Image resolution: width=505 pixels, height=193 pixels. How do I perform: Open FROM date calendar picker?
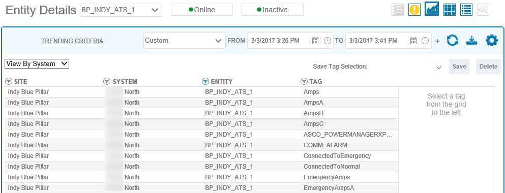coord(315,41)
